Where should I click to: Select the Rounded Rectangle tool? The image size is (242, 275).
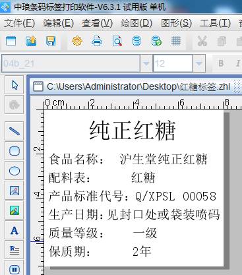[15, 151]
